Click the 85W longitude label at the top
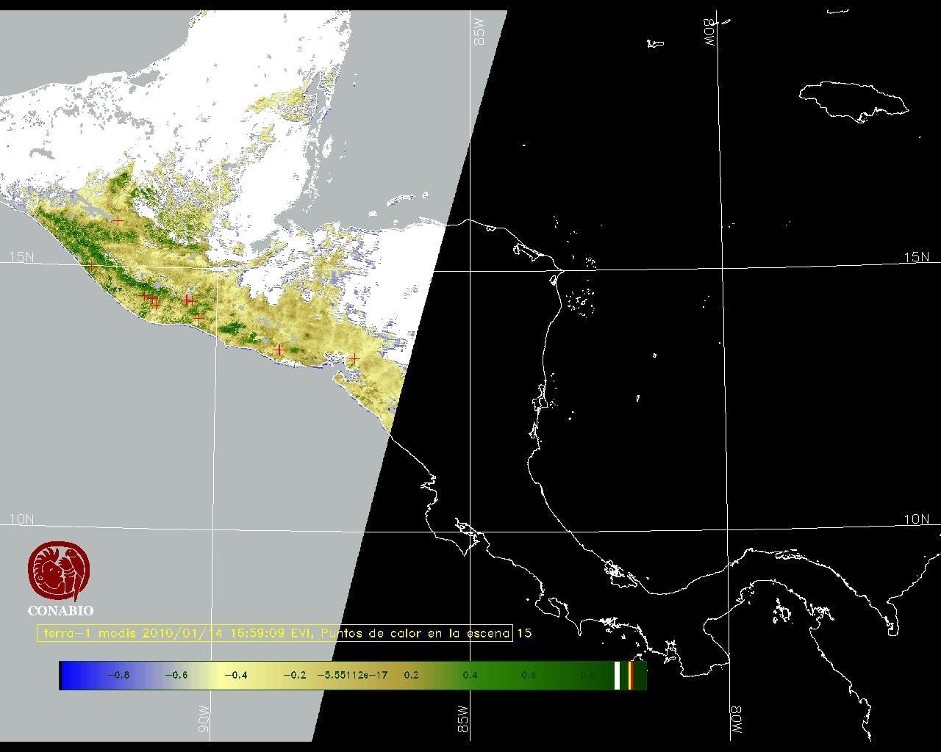 click(x=480, y=32)
